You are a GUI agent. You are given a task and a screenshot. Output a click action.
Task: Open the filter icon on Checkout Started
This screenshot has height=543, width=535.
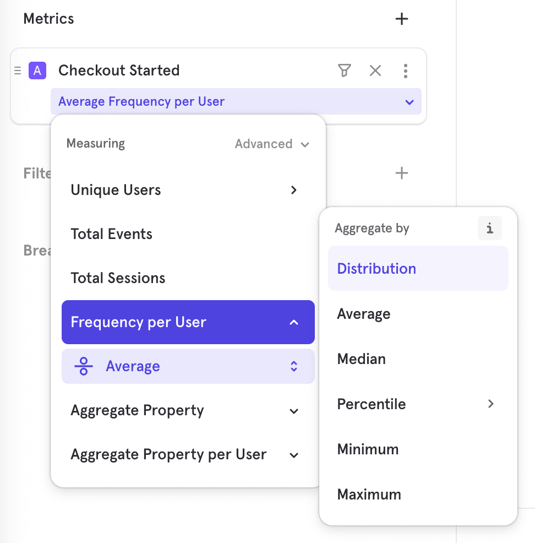coord(345,70)
